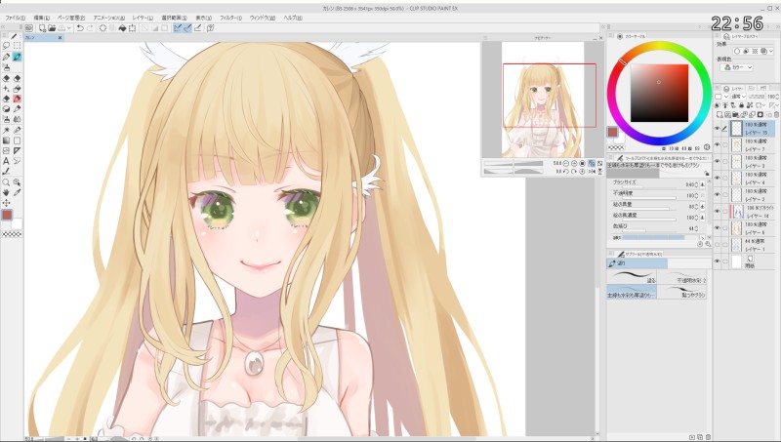The image size is (781, 442).
Task: Select the rectangle marquee tool
Action: point(17,45)
